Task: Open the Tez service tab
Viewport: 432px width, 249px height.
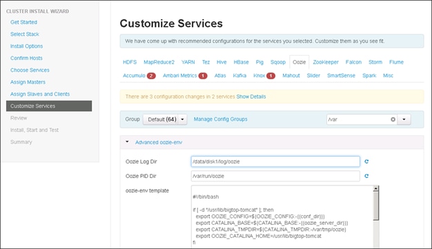Action: point(206,62)
